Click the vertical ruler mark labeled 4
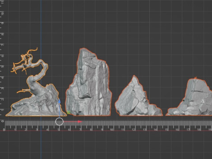The width and height of the screenshot is (212, 159). pyautogui.click(x=3, y=77)
